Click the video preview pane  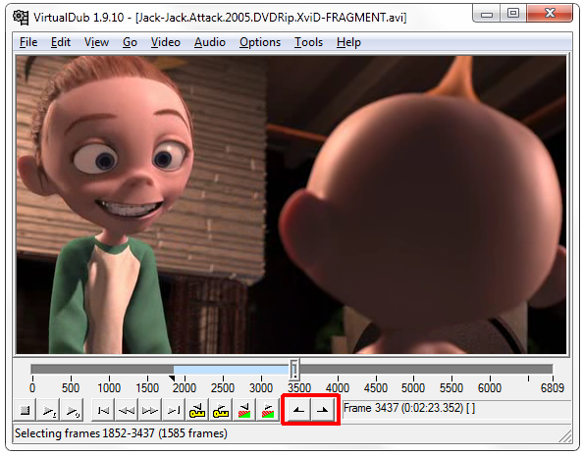pyautogui.click(x=291, y=205)
